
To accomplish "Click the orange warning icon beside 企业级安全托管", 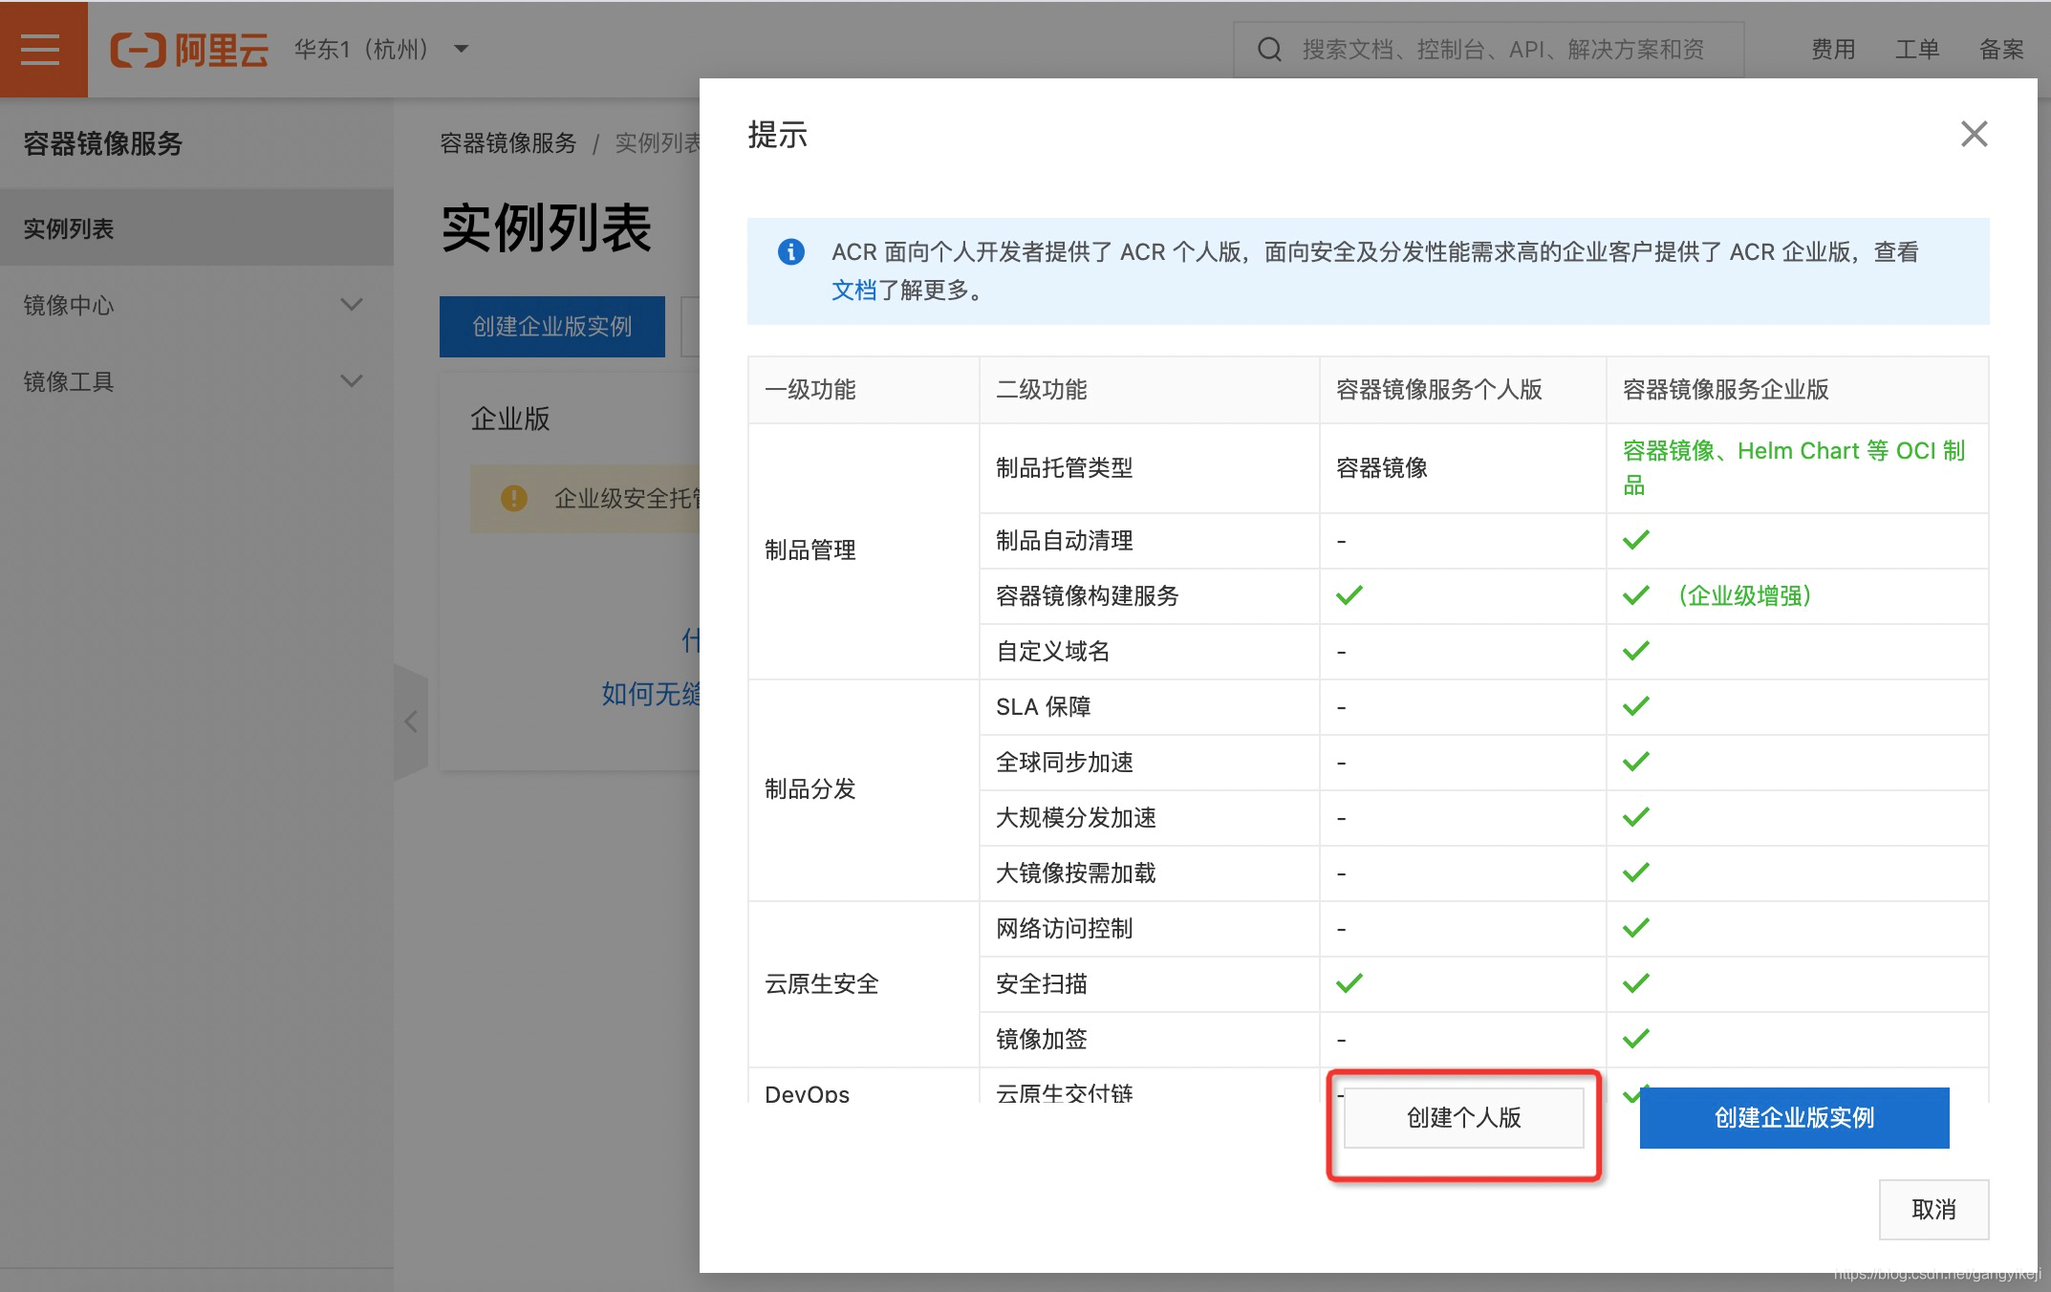I will point(514,498).
